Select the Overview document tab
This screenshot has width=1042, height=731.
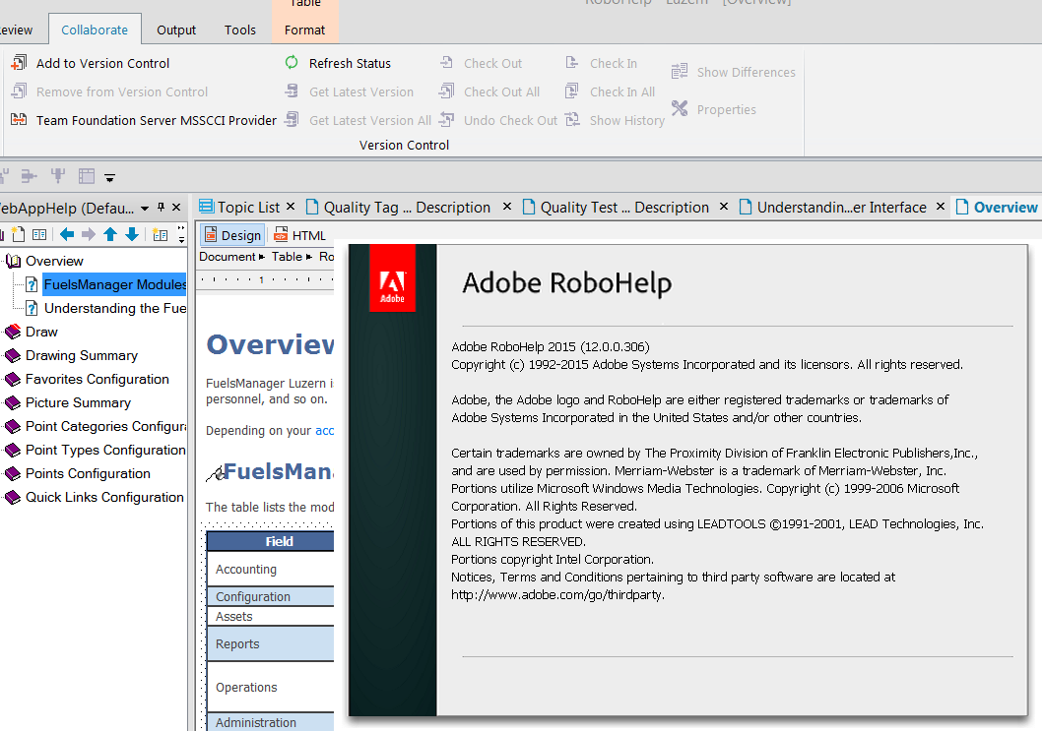[x=997, y=208]
